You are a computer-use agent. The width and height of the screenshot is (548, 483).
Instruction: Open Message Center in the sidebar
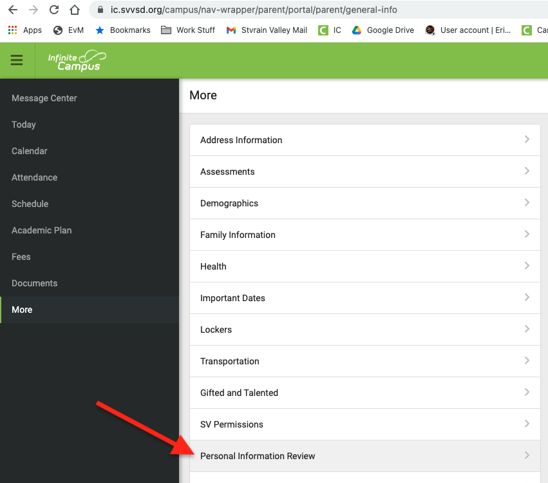(44, 98)
